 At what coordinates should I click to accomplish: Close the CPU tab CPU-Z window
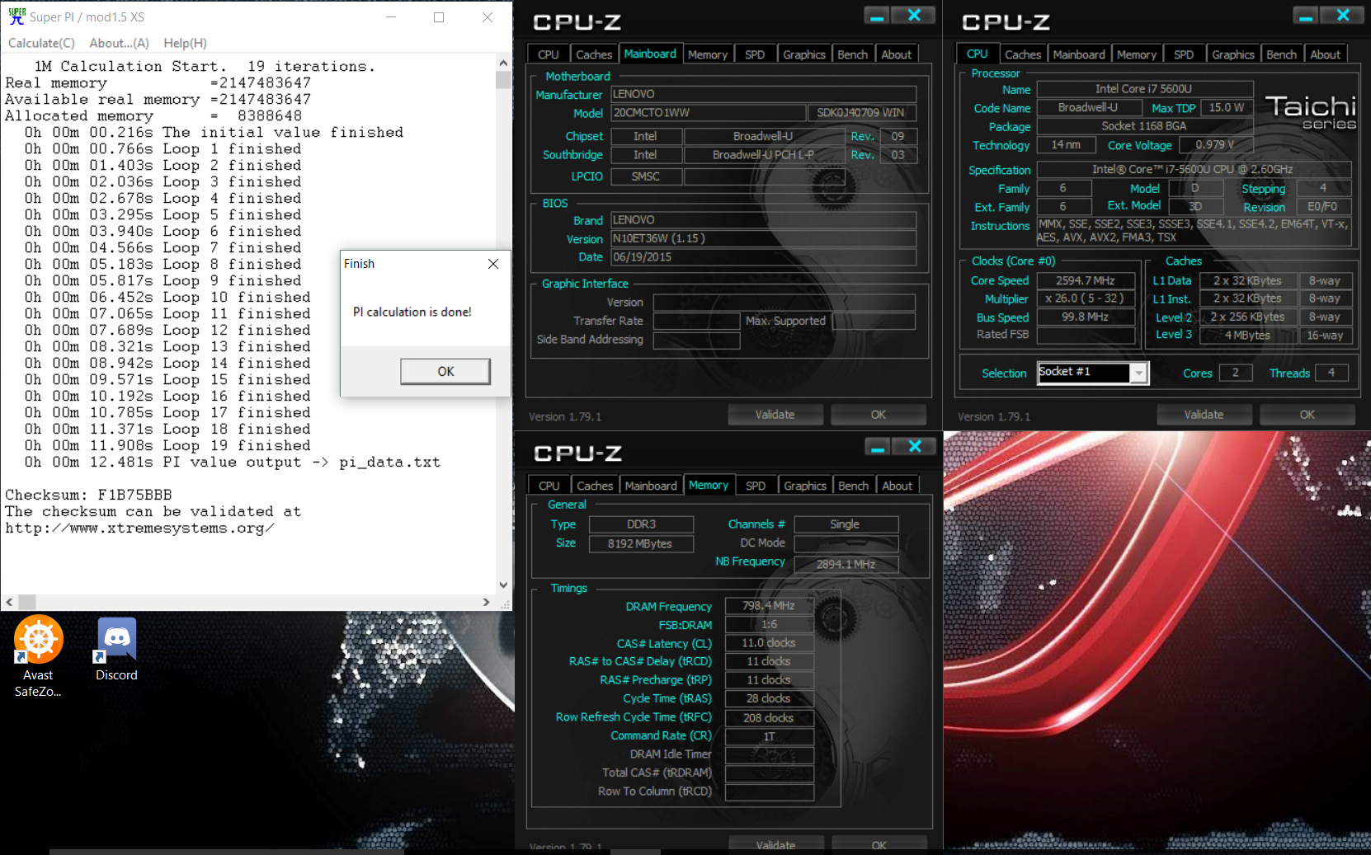pyautogui.click(x=1343, y=16)
